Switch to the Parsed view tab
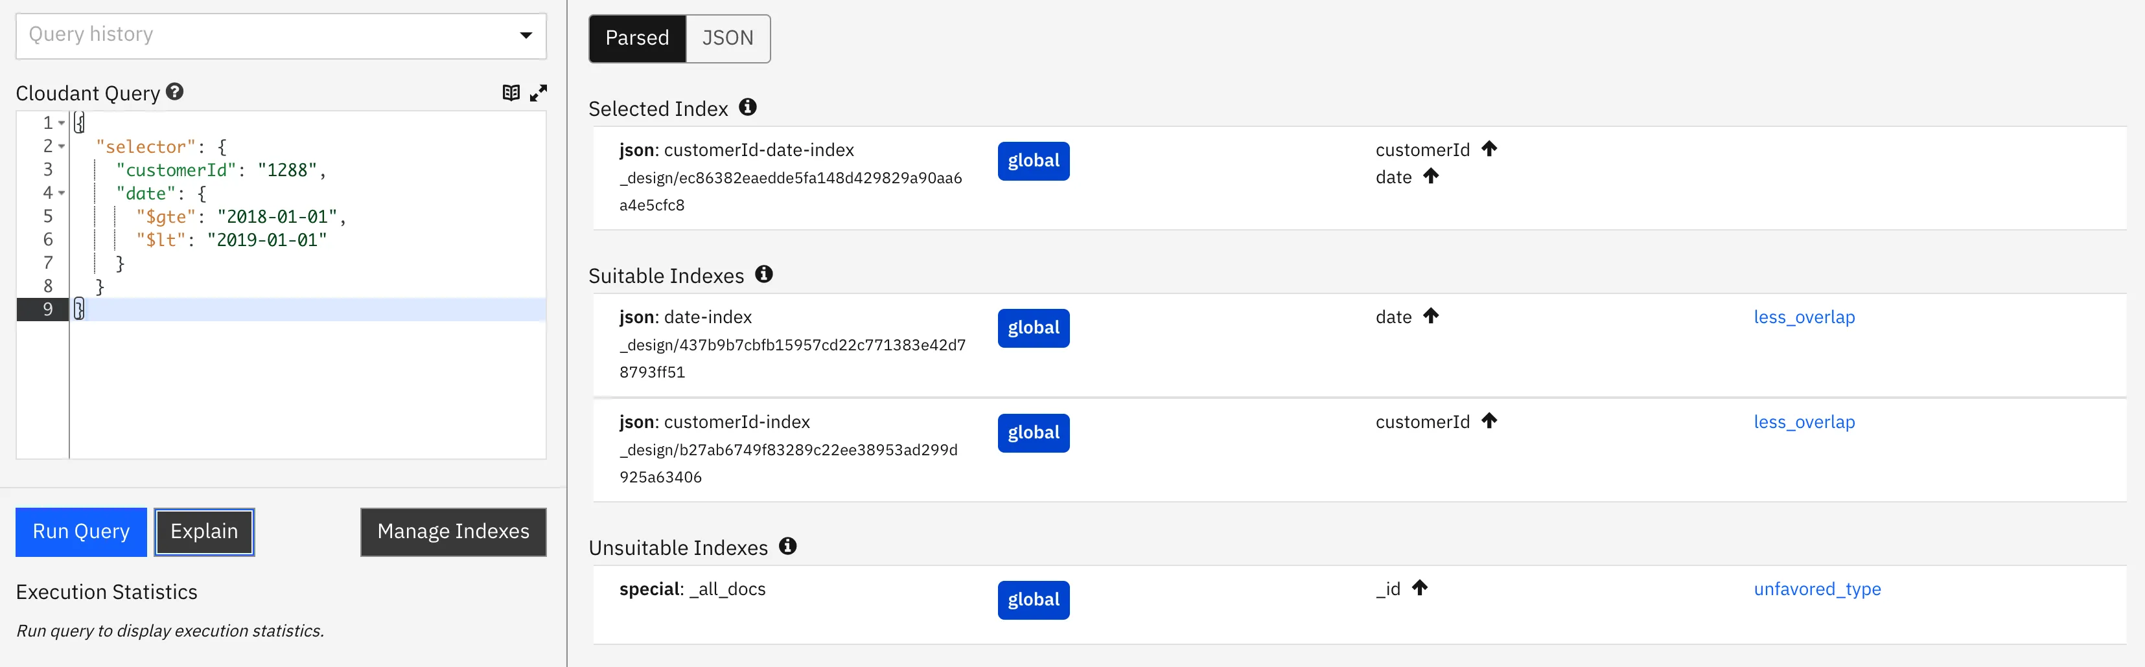The image size is (2145, 667). click(x=637, y=38)
